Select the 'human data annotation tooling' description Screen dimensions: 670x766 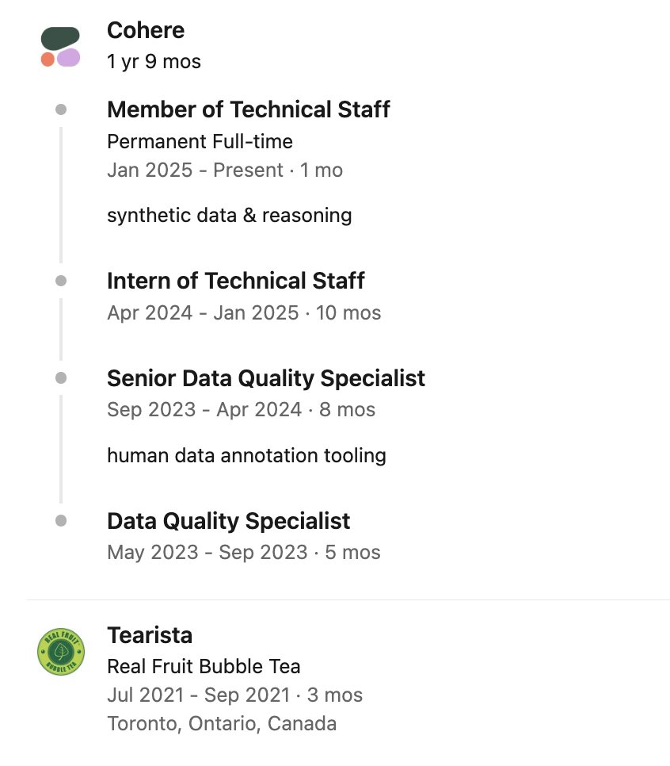[246, 456]
